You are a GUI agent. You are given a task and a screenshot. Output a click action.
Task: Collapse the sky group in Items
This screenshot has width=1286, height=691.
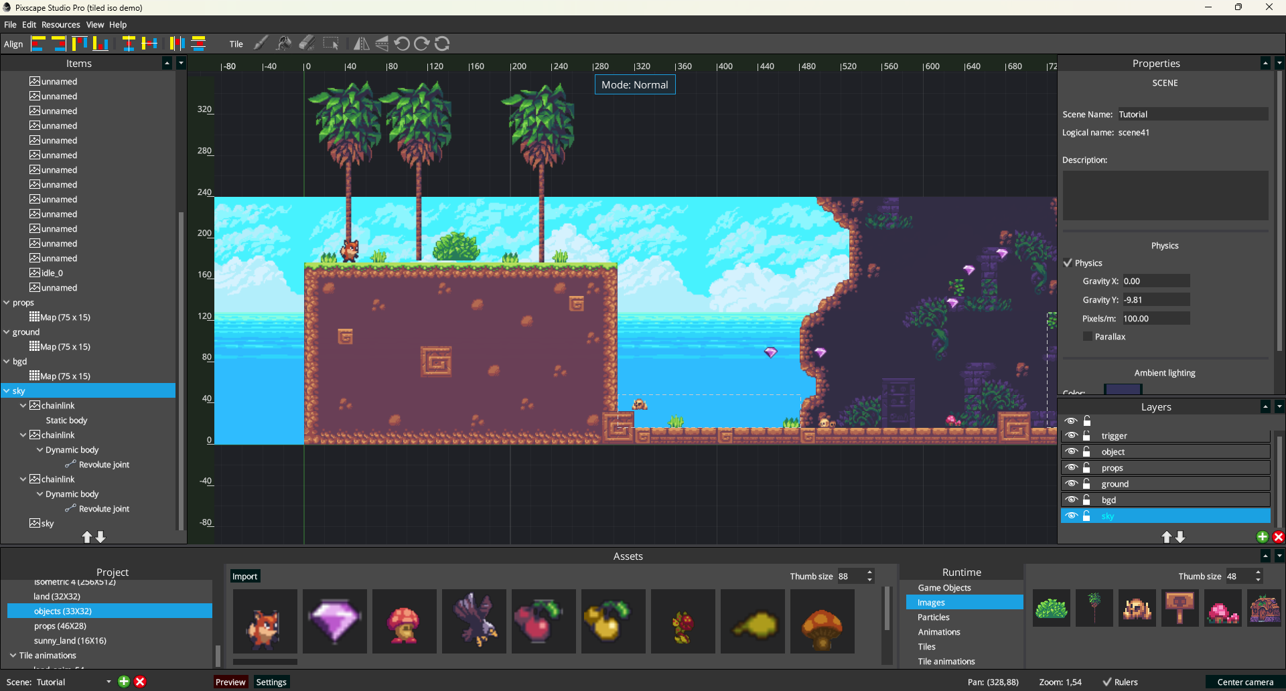point(7,391)
